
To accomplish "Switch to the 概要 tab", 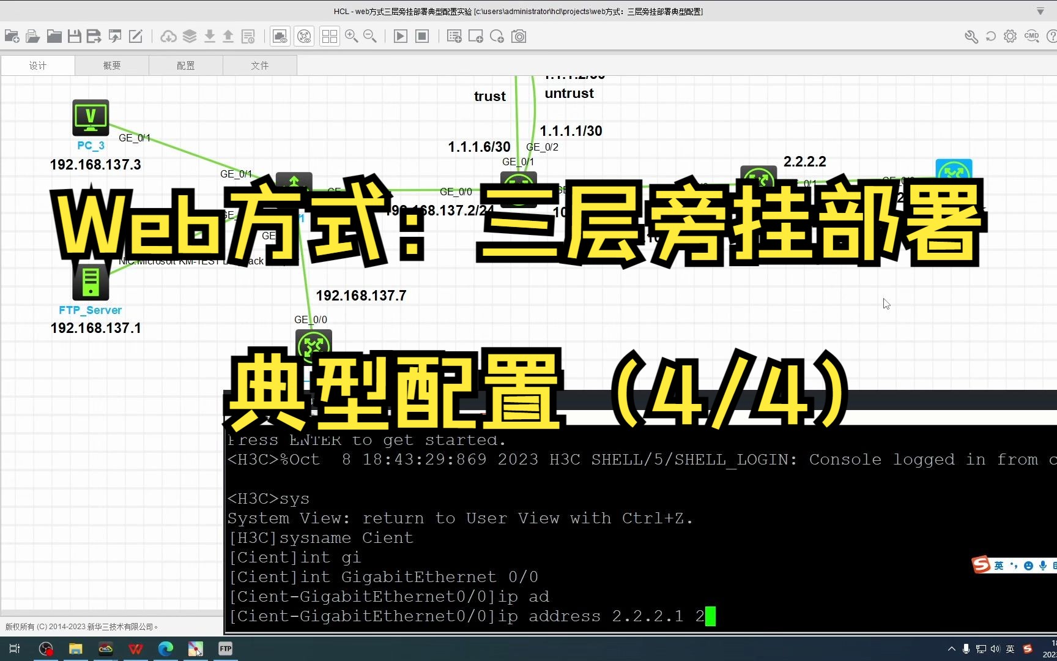I will (x=112, y=65).
